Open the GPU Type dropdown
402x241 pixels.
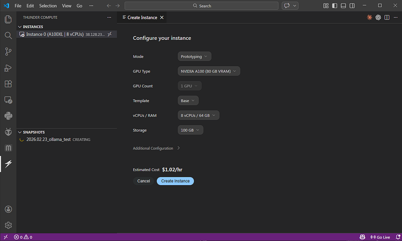[209, 71]
